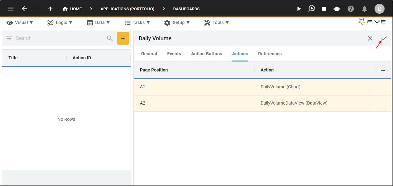Open the Data menu
393x186 pixels.
(98, 22)
